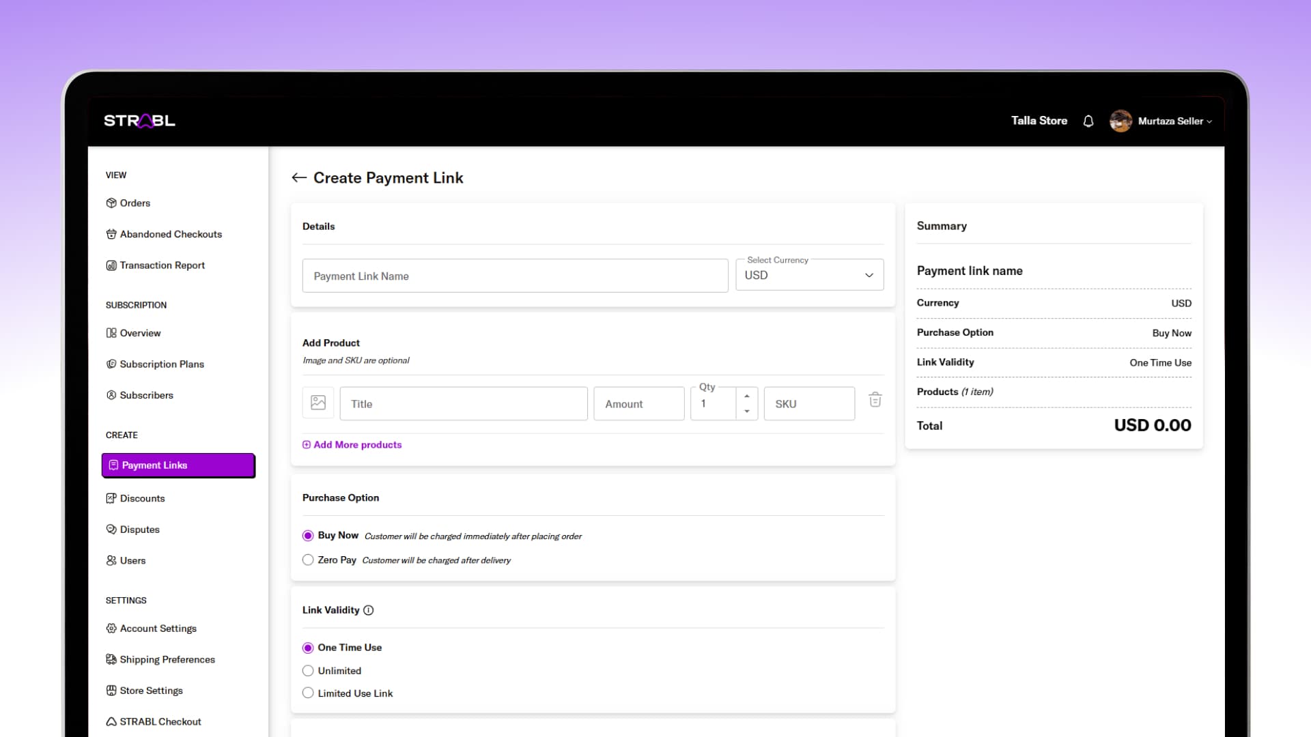Increase quantity with the Qty up arrow
Screen dimensions: 1311x737
coord(747,396)
